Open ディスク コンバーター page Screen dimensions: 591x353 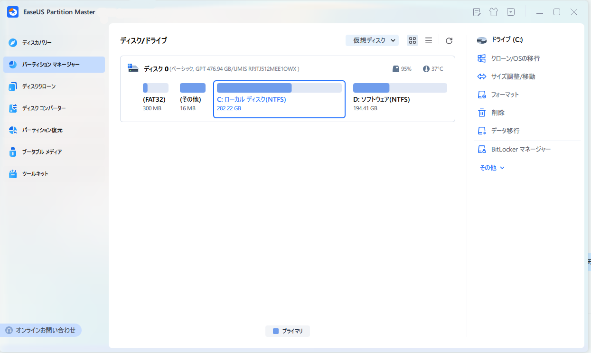pos(44,108)
